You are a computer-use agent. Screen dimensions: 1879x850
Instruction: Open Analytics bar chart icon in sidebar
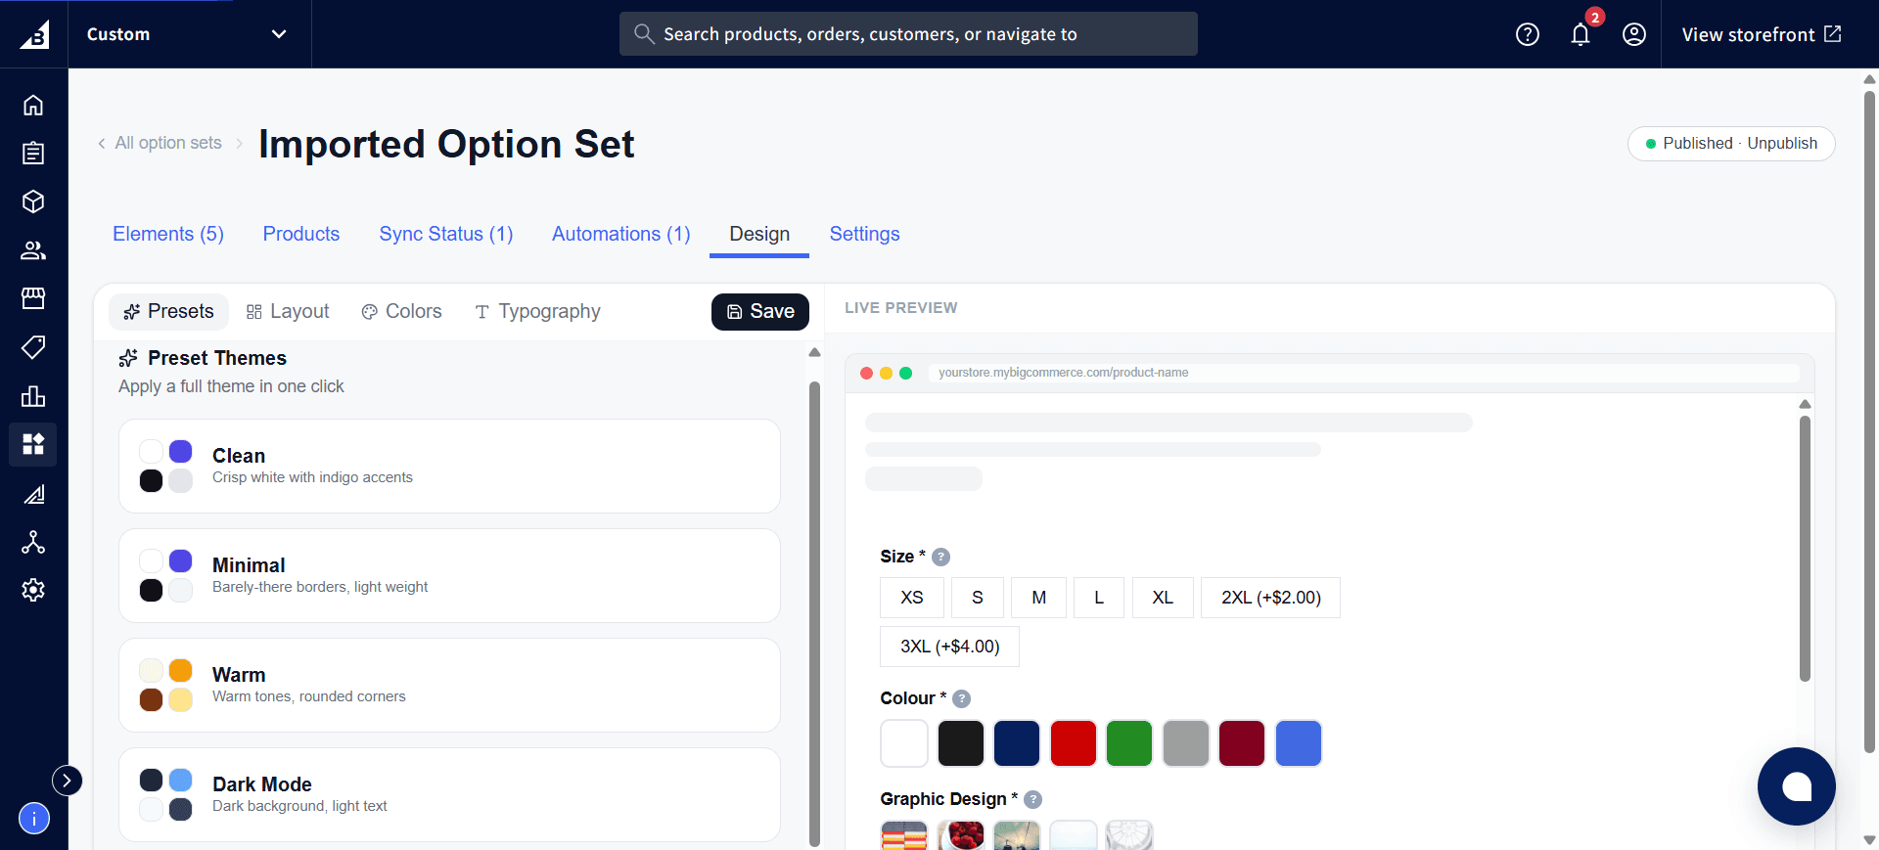click(x=33, y=396)
